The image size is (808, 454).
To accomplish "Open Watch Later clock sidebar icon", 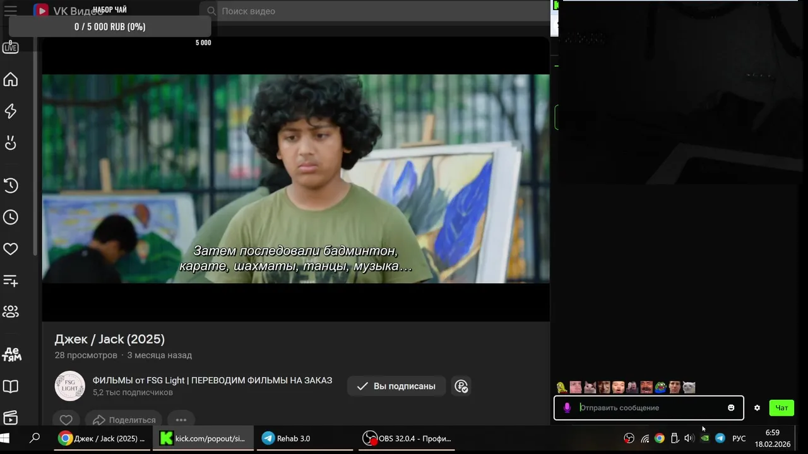I will pyautogui.click(x=10, y=217).
